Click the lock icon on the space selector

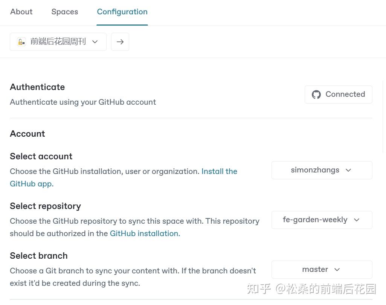21,41
